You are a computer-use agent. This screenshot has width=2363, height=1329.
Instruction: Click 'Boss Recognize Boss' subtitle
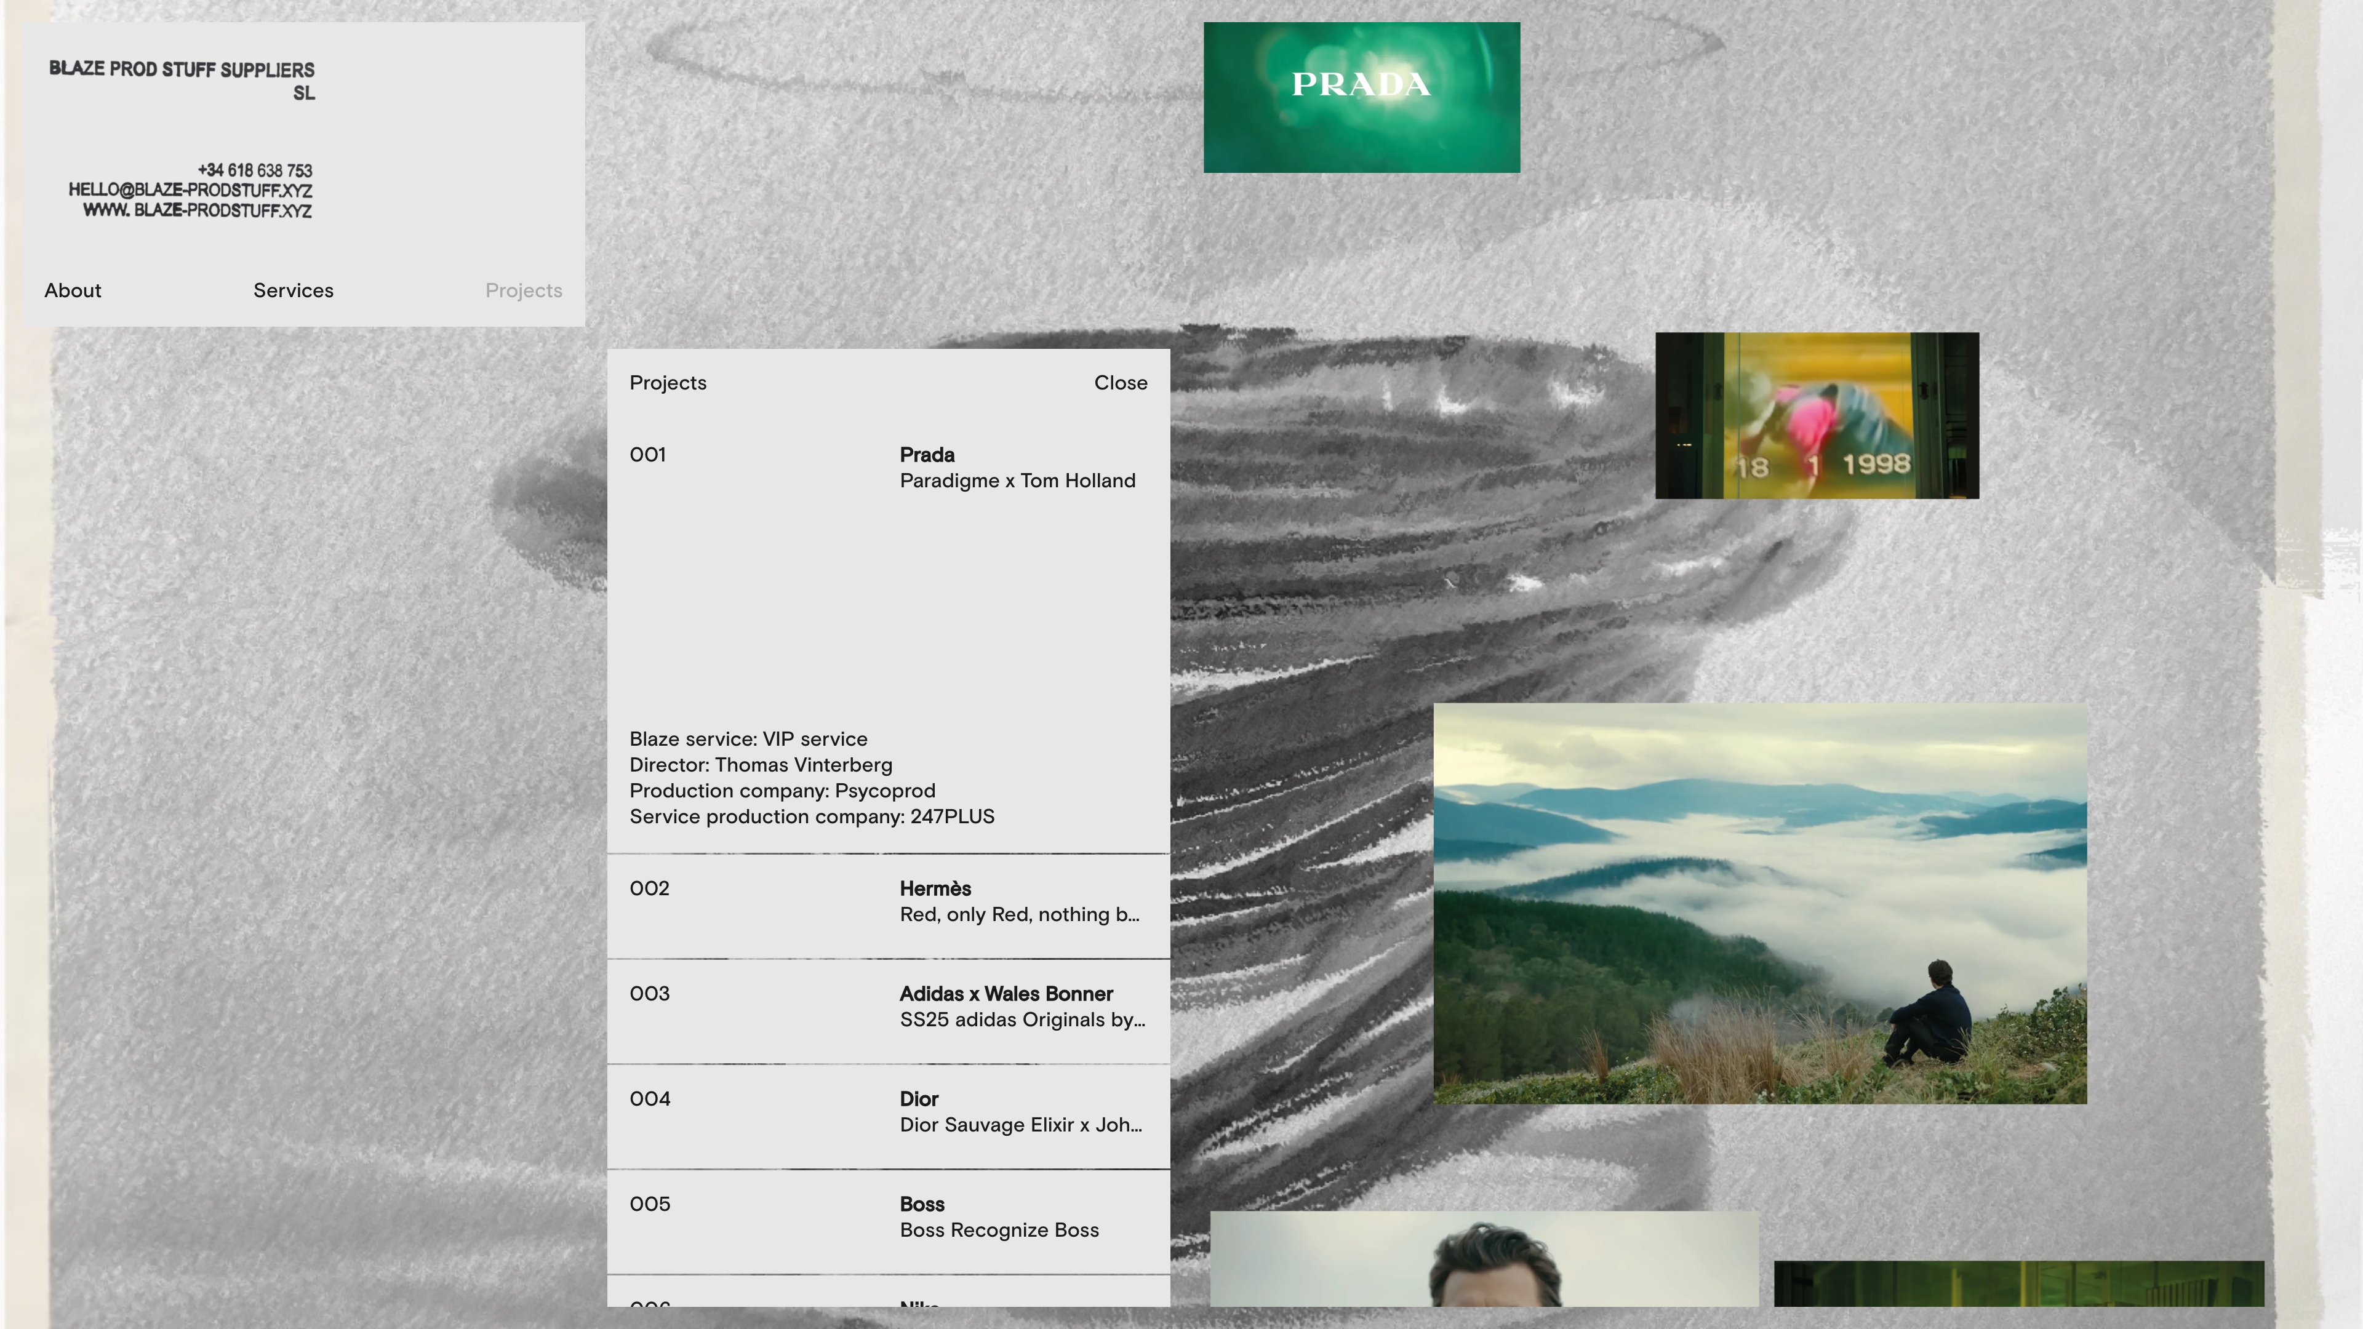click(999, 1230)
